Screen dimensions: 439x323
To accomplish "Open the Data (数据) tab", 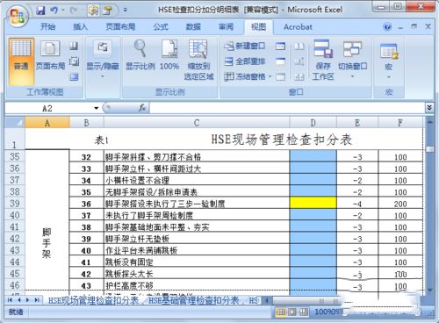I will (193, 27).
